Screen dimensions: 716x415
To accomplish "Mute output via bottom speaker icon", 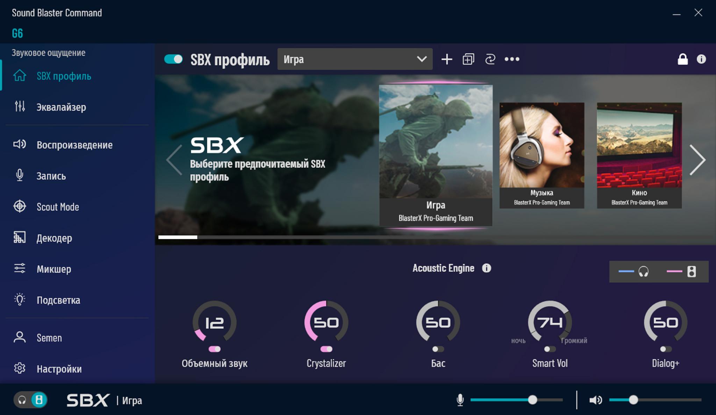I will (595, 400).
